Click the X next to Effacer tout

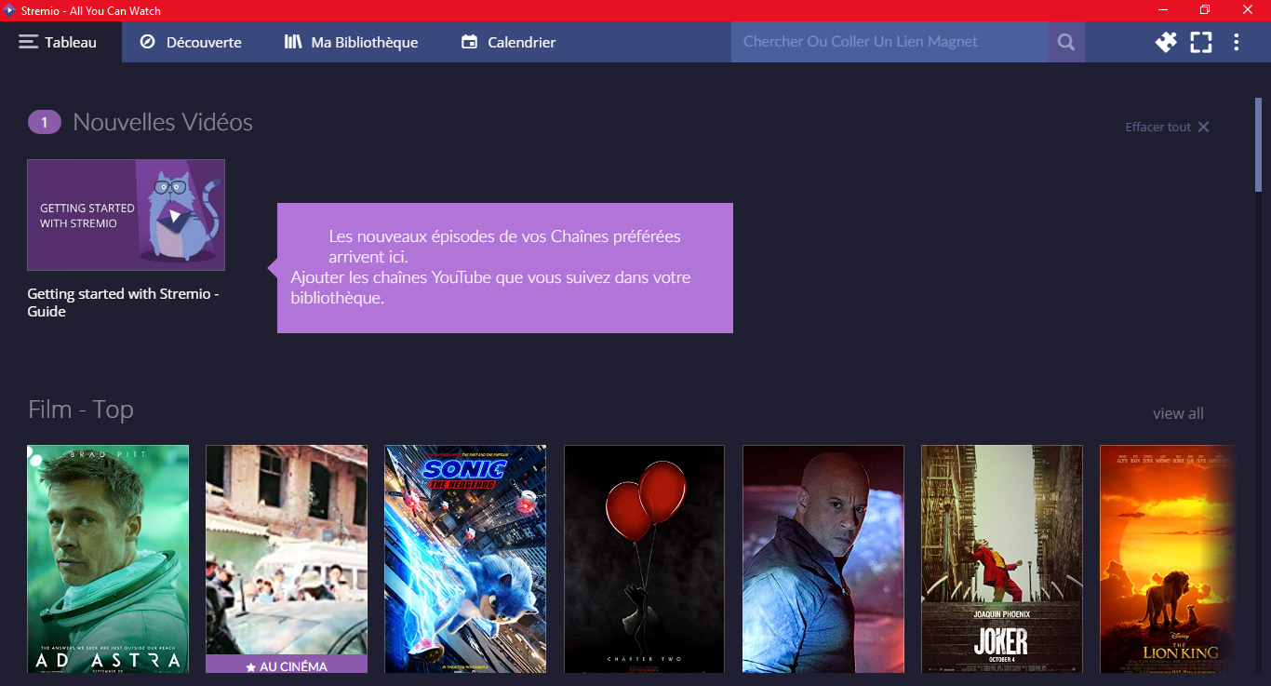click(x=1203, y=127)
